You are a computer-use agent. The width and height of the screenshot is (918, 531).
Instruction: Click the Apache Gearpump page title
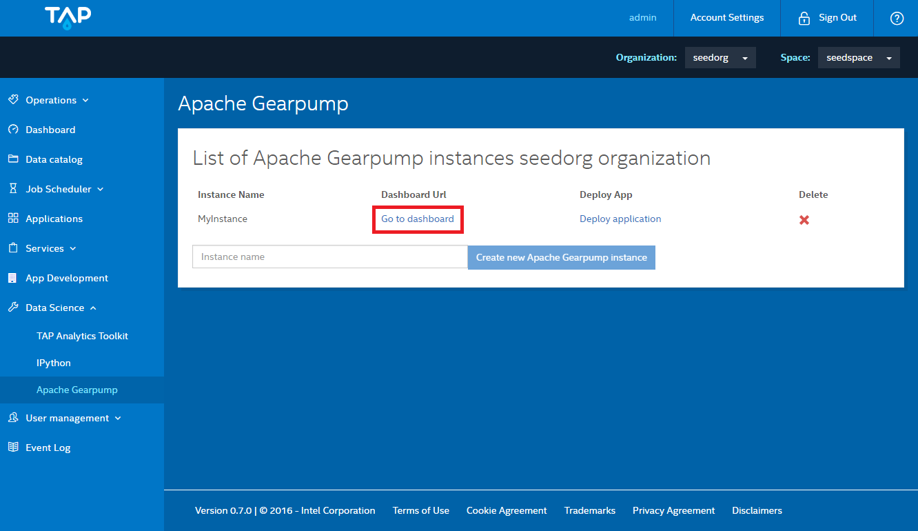[263, 103]
